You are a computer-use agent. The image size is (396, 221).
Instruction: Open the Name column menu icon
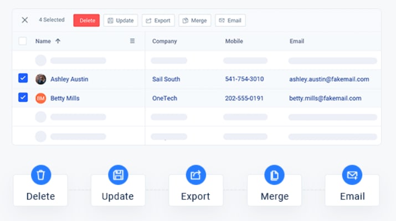click(132, 41)
